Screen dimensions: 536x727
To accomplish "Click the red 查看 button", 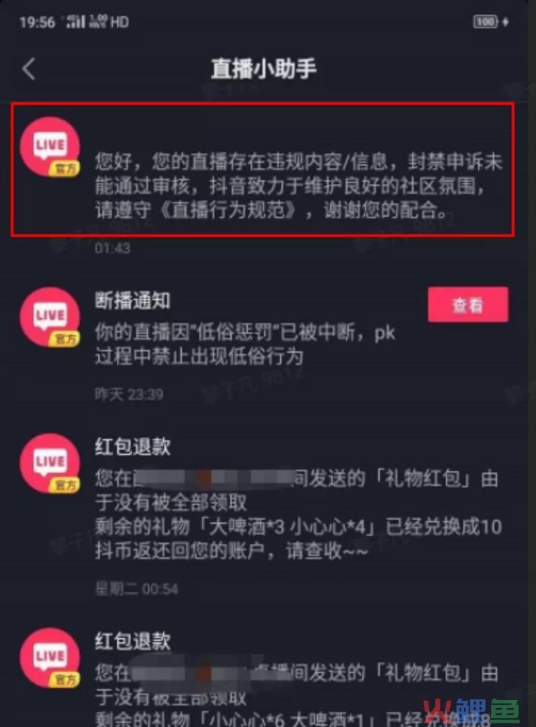I will (x=468, y=305).
